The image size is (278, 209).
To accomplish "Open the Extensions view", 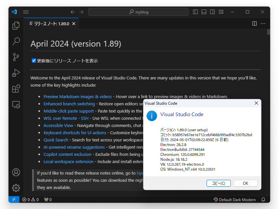I will coord(16,89).
